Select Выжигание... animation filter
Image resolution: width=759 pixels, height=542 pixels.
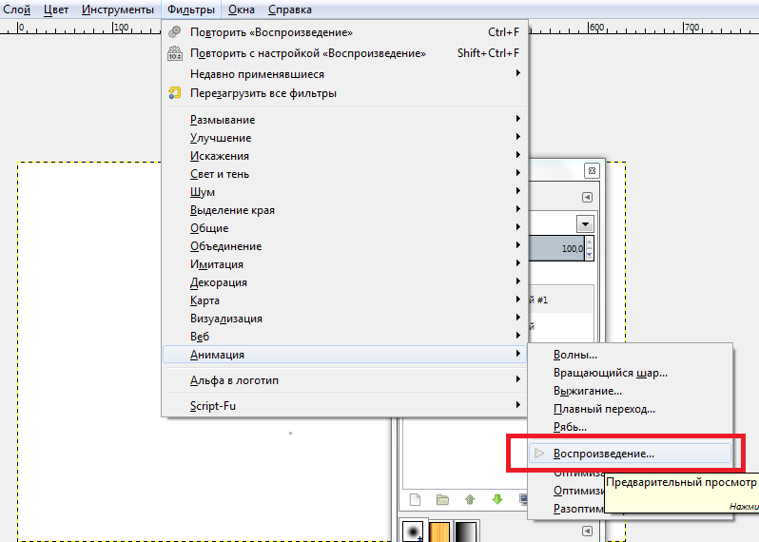pyautogui.click(x=631, y=391)
